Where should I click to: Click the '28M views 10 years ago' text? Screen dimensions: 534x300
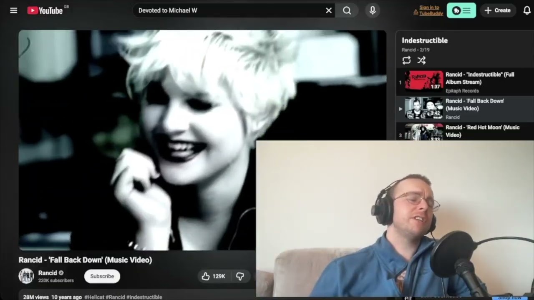53,297
